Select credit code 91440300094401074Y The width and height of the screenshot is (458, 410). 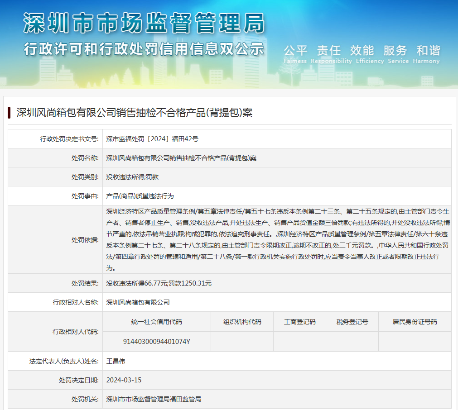(x=157, y=341)
